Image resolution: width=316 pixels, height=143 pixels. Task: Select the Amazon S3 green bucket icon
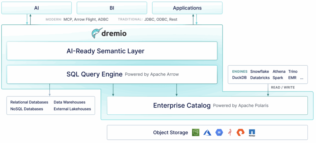pos(195,132)
